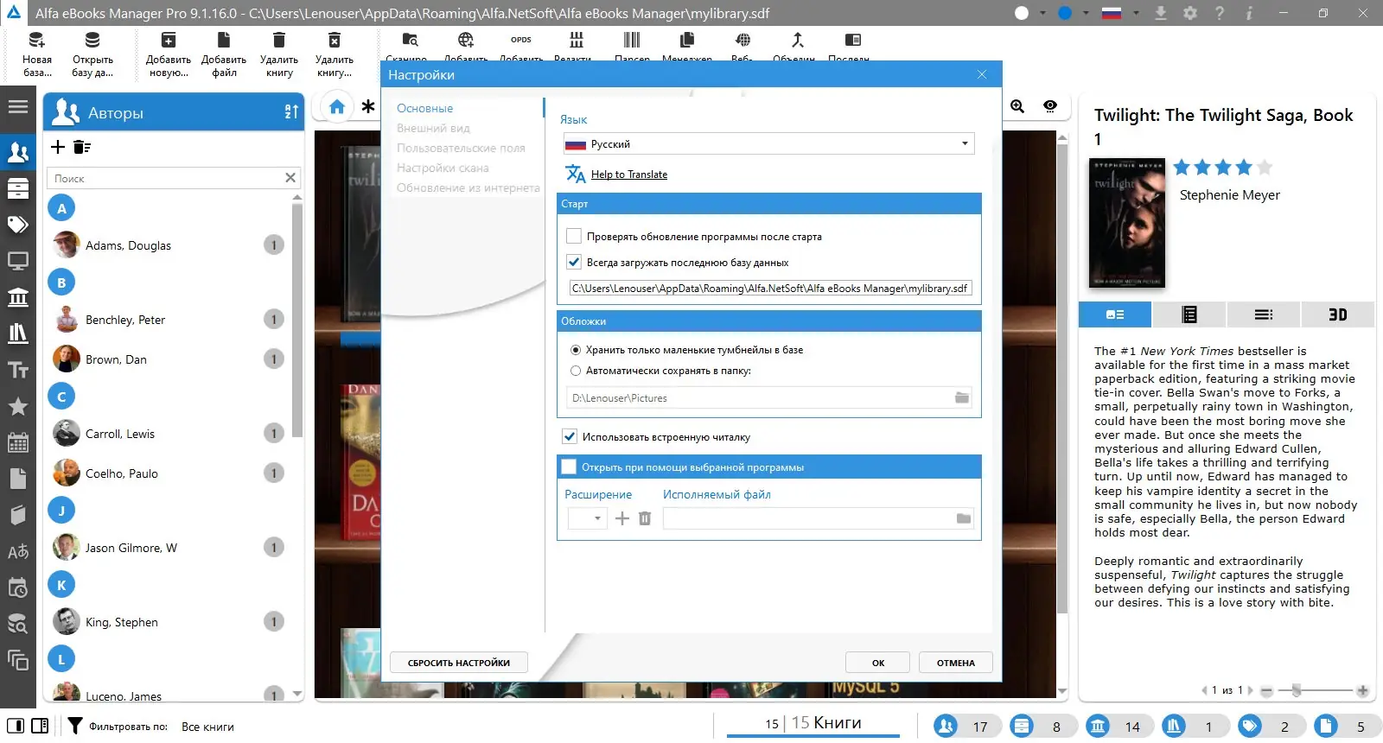Image resolution: width=1383 pixels, height=743 pixels.
Task: Toggle author sort order icon
Action: (291, 111)
